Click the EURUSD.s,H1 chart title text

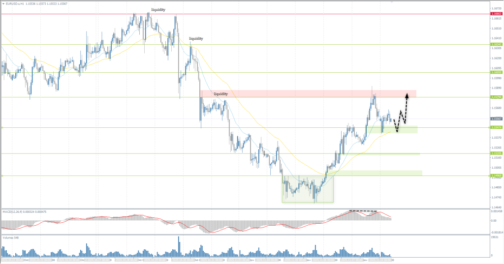[19, 3]
